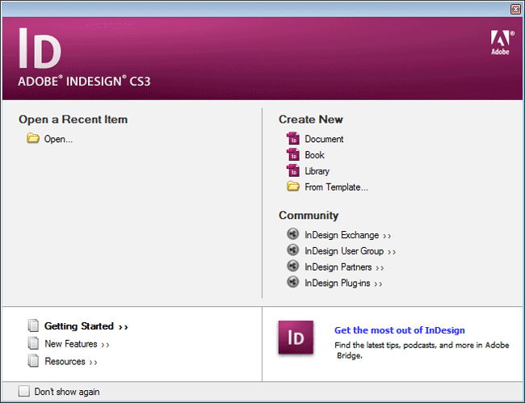Click the community icon beside InDesign Plug-ins
Viewport: 525px width, 403px height.
292,282
